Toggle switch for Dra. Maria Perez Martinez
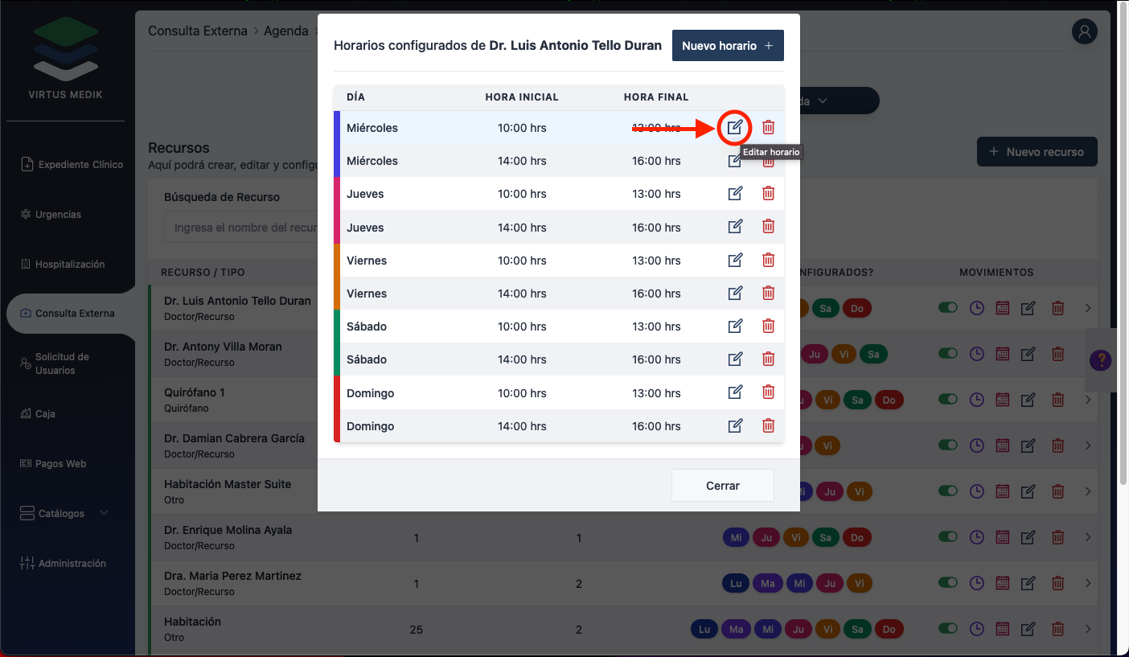Viewport: 1129px width, 657px height. click(948, 583)
